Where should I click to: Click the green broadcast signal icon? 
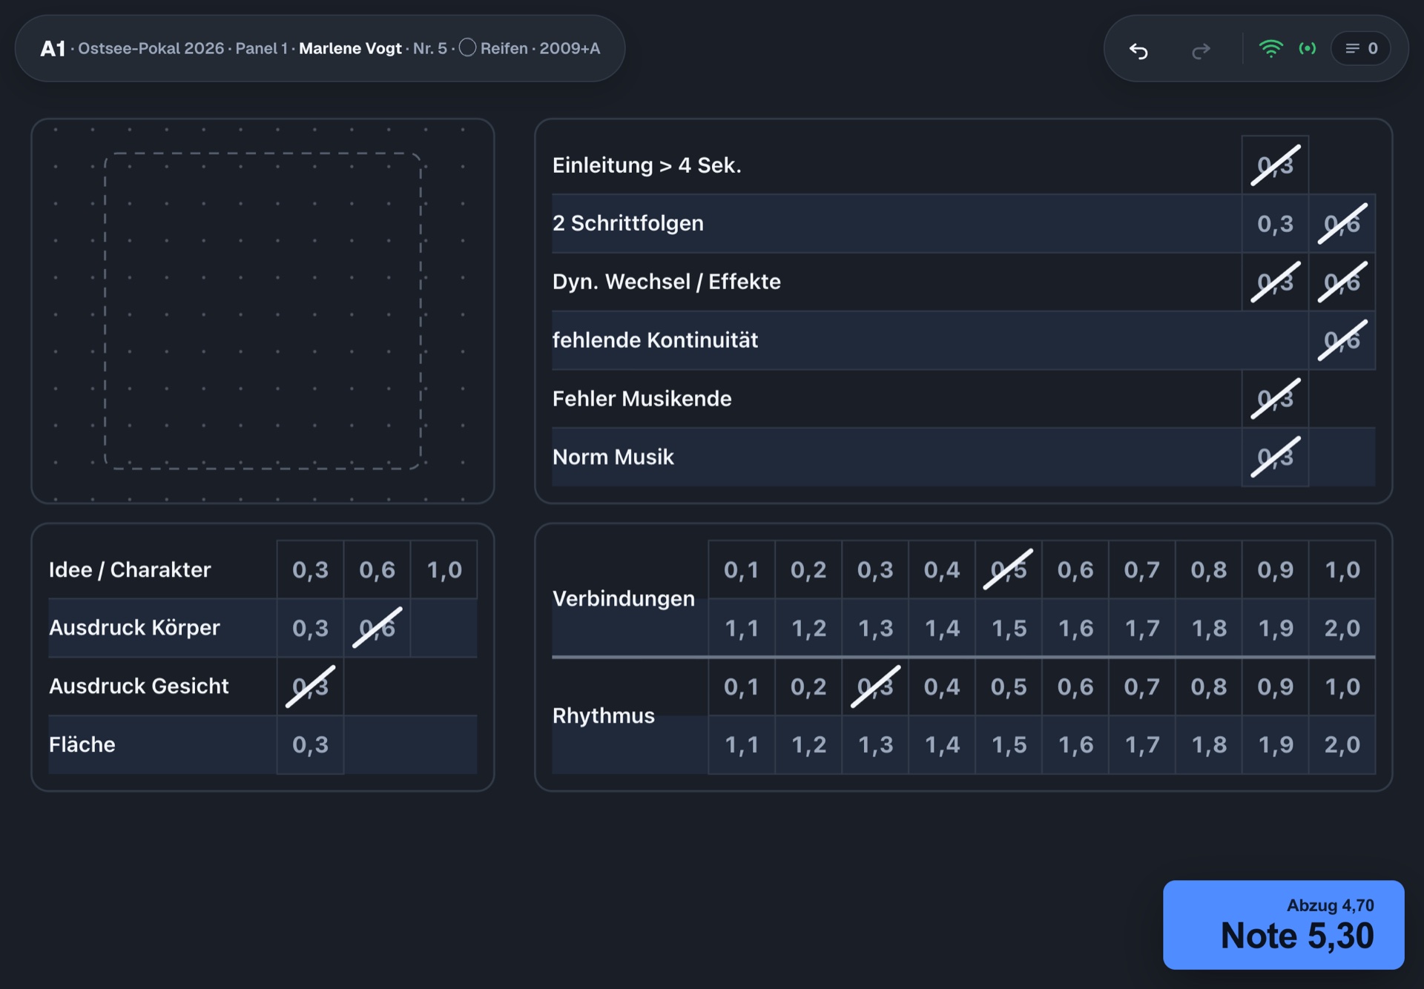(1308, 48)
